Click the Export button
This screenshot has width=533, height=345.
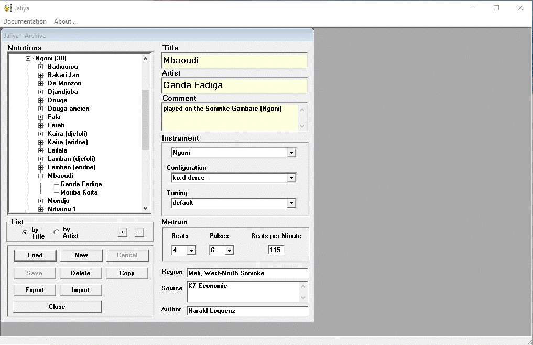(x=35, y=290)
